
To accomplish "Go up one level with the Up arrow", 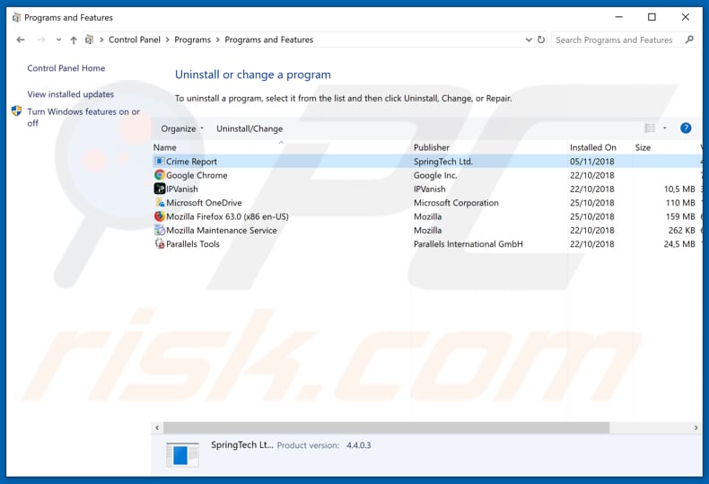I will tap(74, 40).
